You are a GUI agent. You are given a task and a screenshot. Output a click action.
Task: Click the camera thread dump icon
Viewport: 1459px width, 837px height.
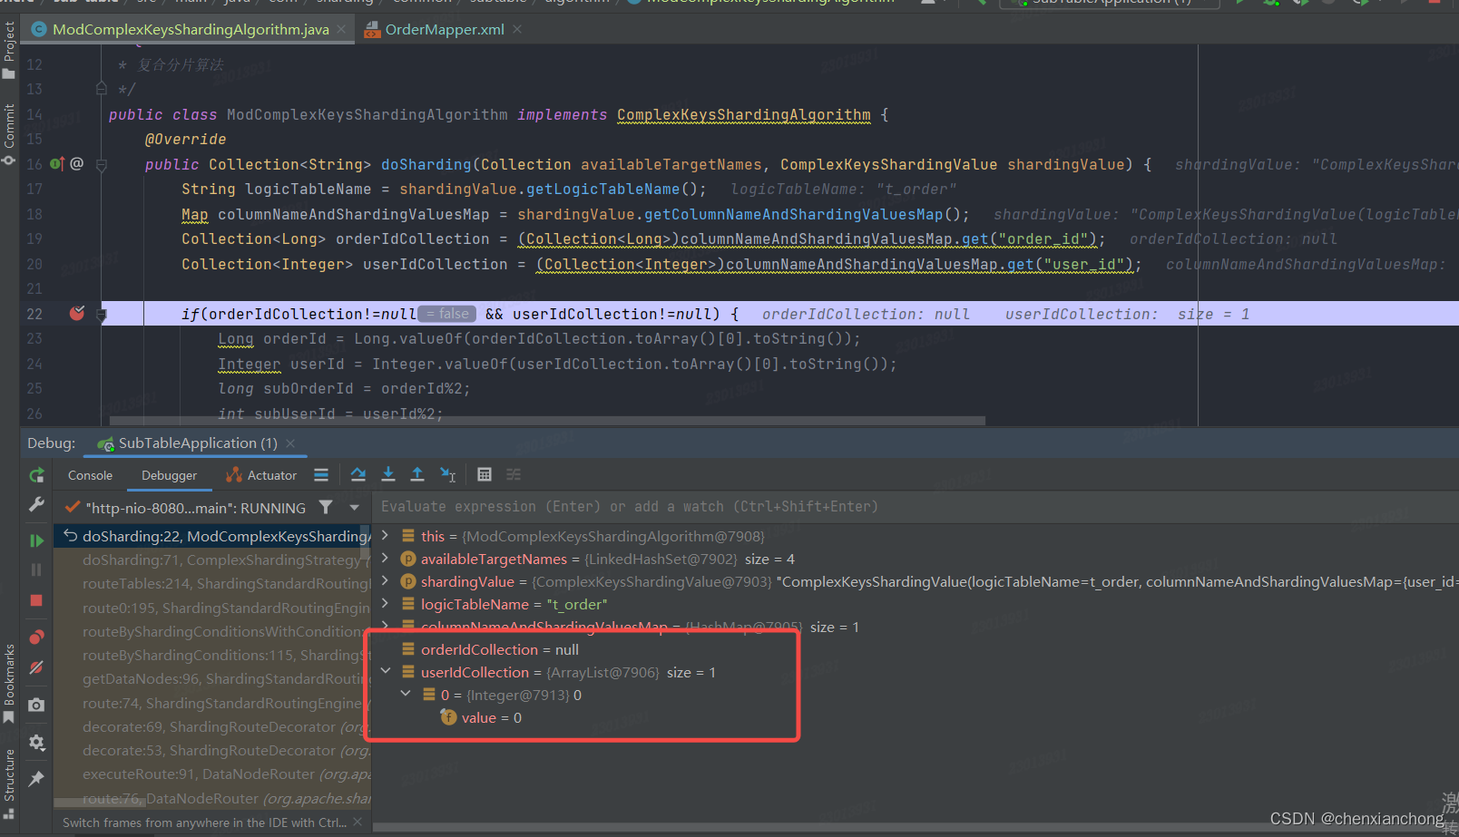pyautogui.click(x=36, y=705)
